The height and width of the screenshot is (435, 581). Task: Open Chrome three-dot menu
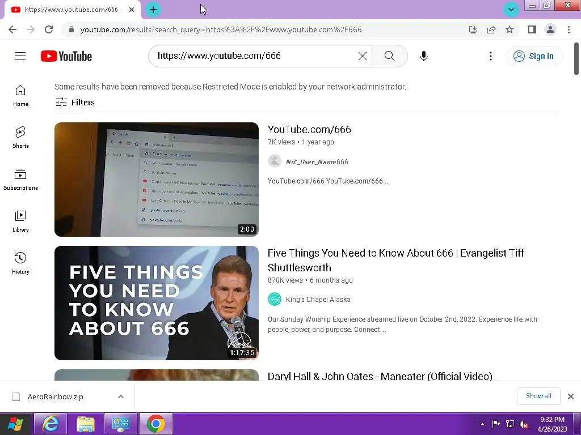[x=569, y=29]
